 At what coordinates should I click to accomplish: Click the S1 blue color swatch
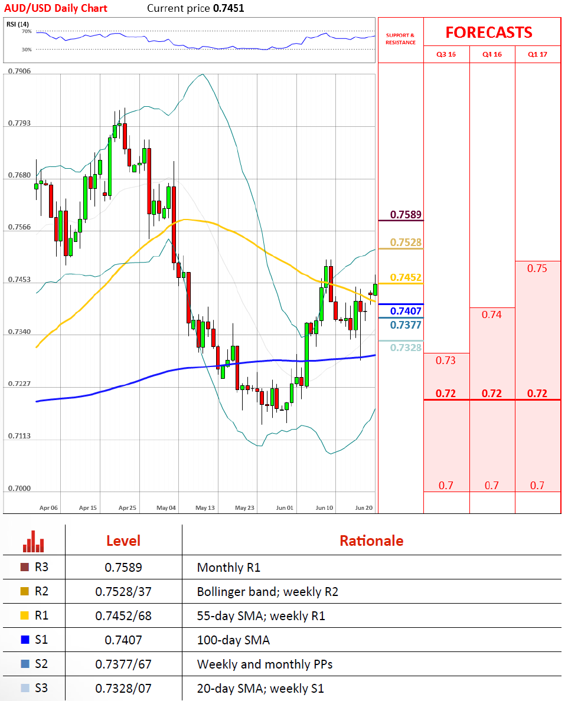pyautogui.click(x=25, y=640)
